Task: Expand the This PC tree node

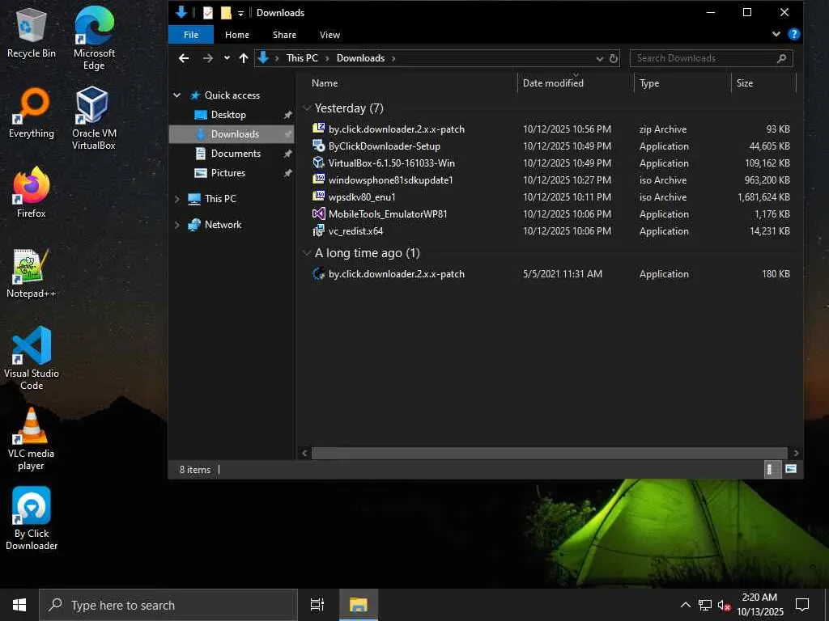Action: coord(177,199)
